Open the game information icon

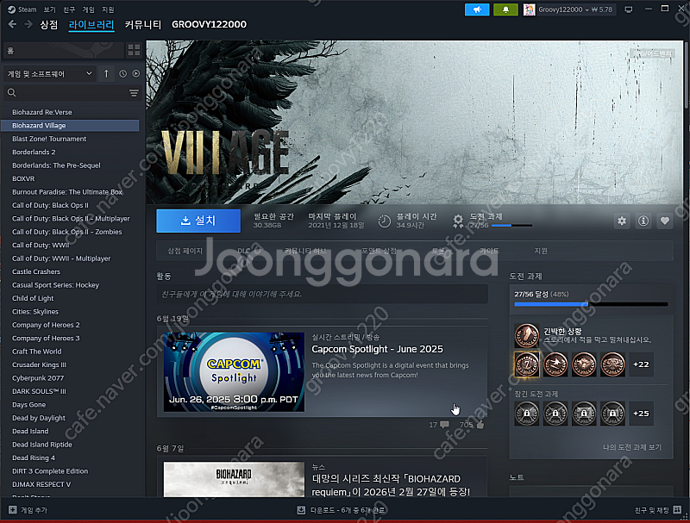click(643, 221)
